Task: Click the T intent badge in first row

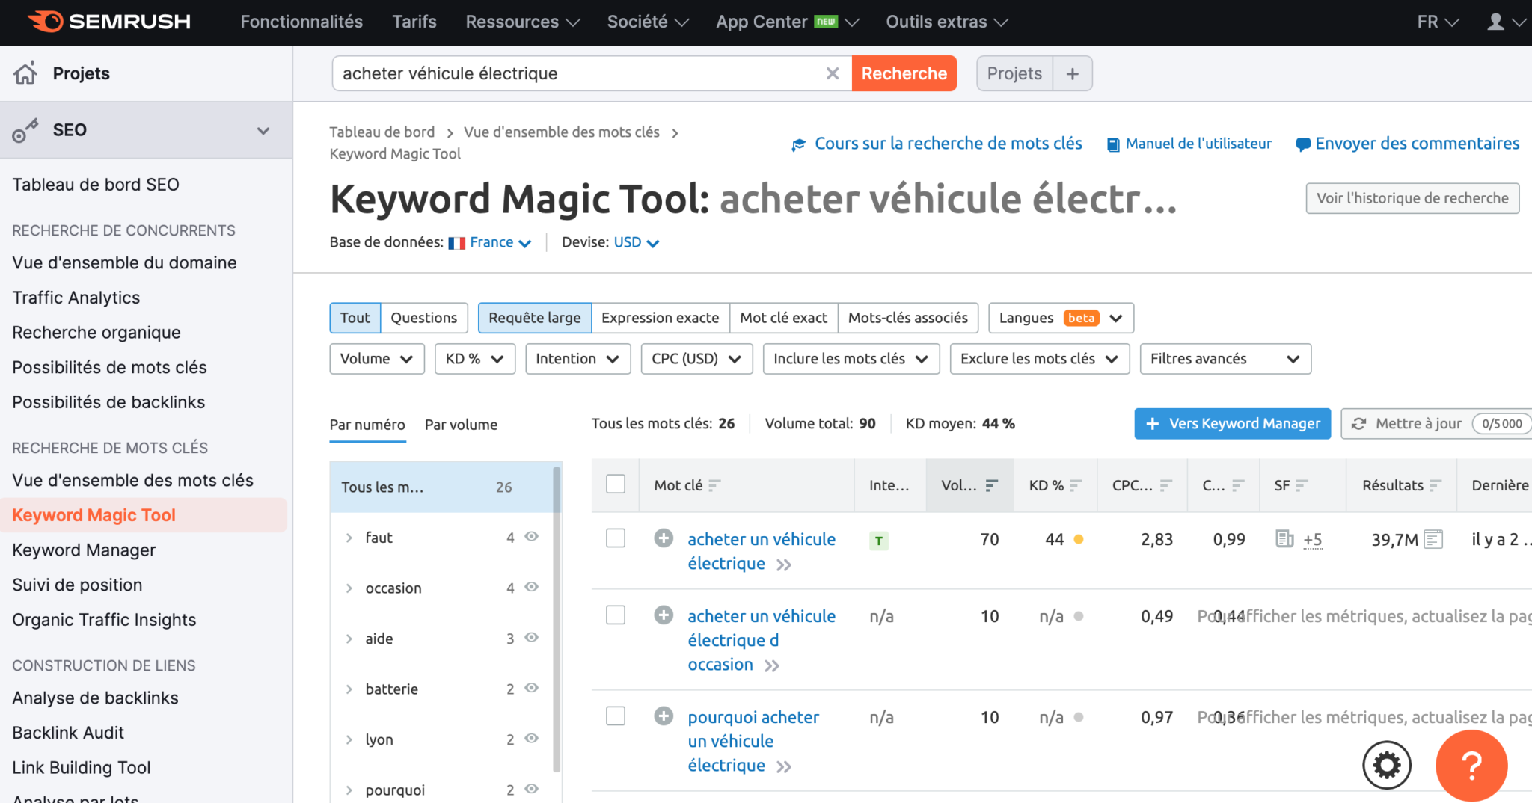Action: 879,541
